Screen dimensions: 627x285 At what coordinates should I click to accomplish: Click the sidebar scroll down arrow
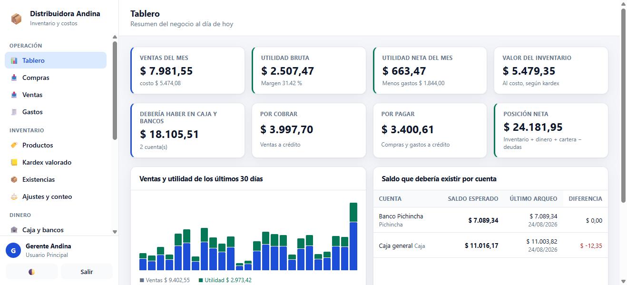(115, 232)
